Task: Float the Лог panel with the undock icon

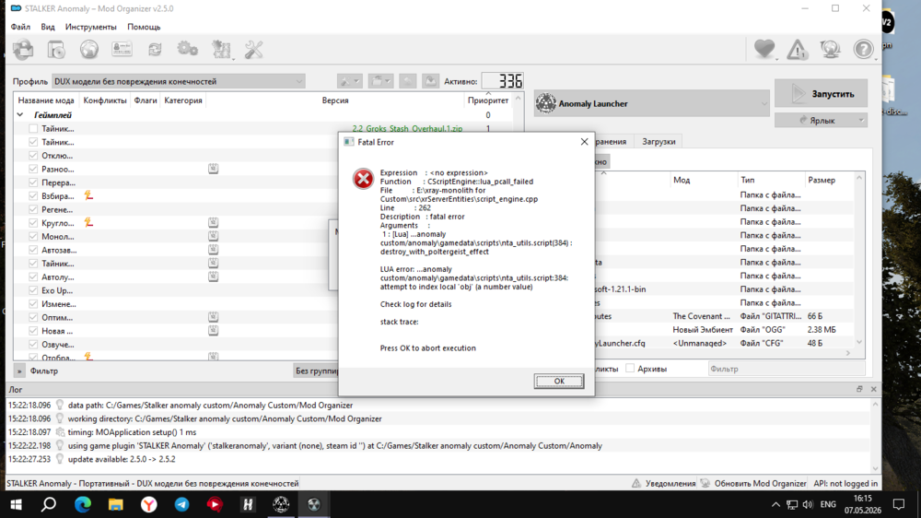Action: point(859,389)
